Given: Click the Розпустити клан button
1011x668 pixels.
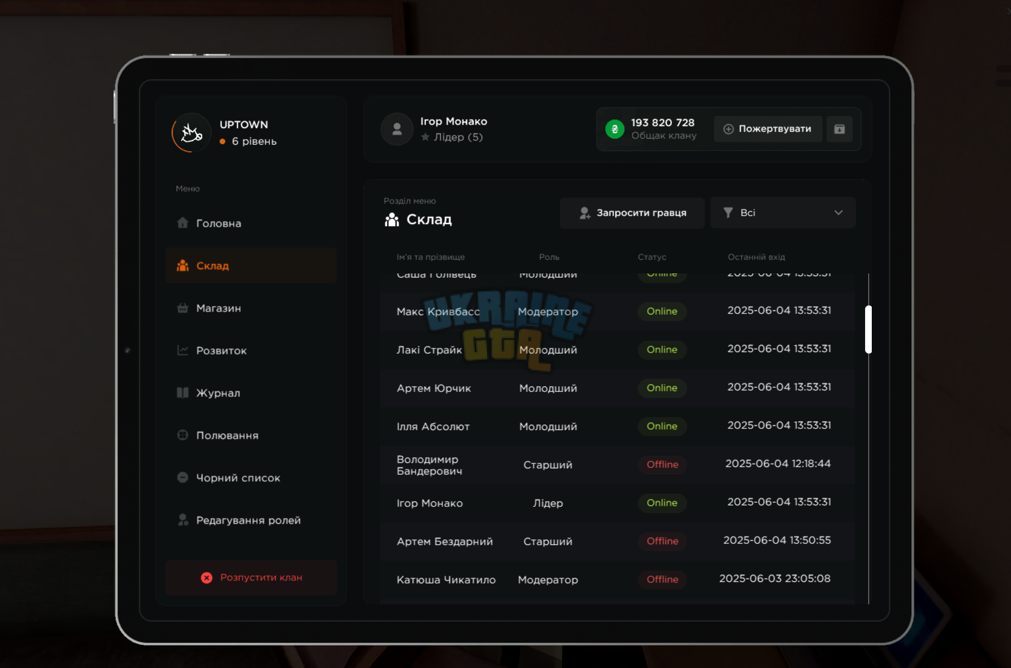Looking at the screenshot, I should tap(251, 578).
